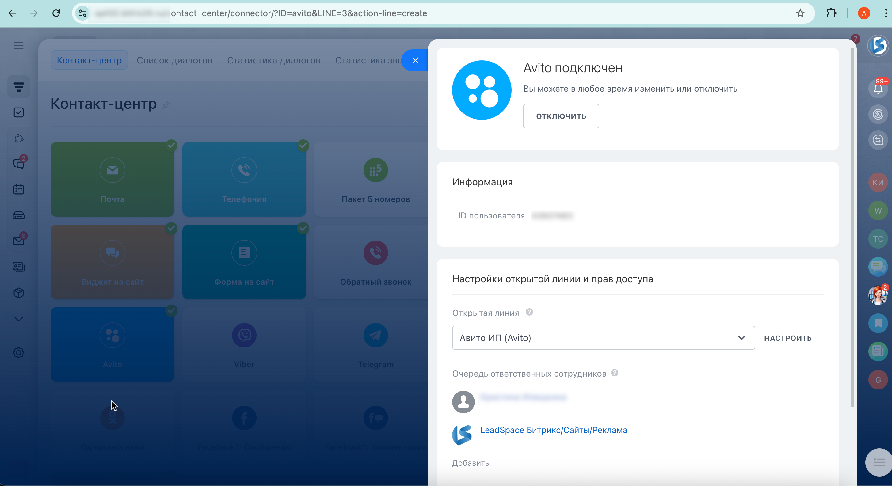This screenshot has height=486, width=892.
Task: Expand more items chevron in left sidebar
Action: pos(19,319)
